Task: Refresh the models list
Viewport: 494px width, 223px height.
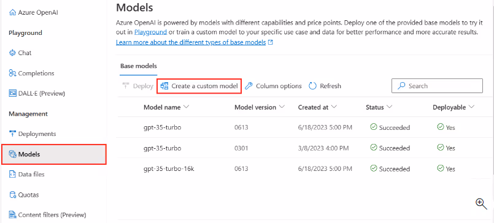Action: (x=325, y=86)
